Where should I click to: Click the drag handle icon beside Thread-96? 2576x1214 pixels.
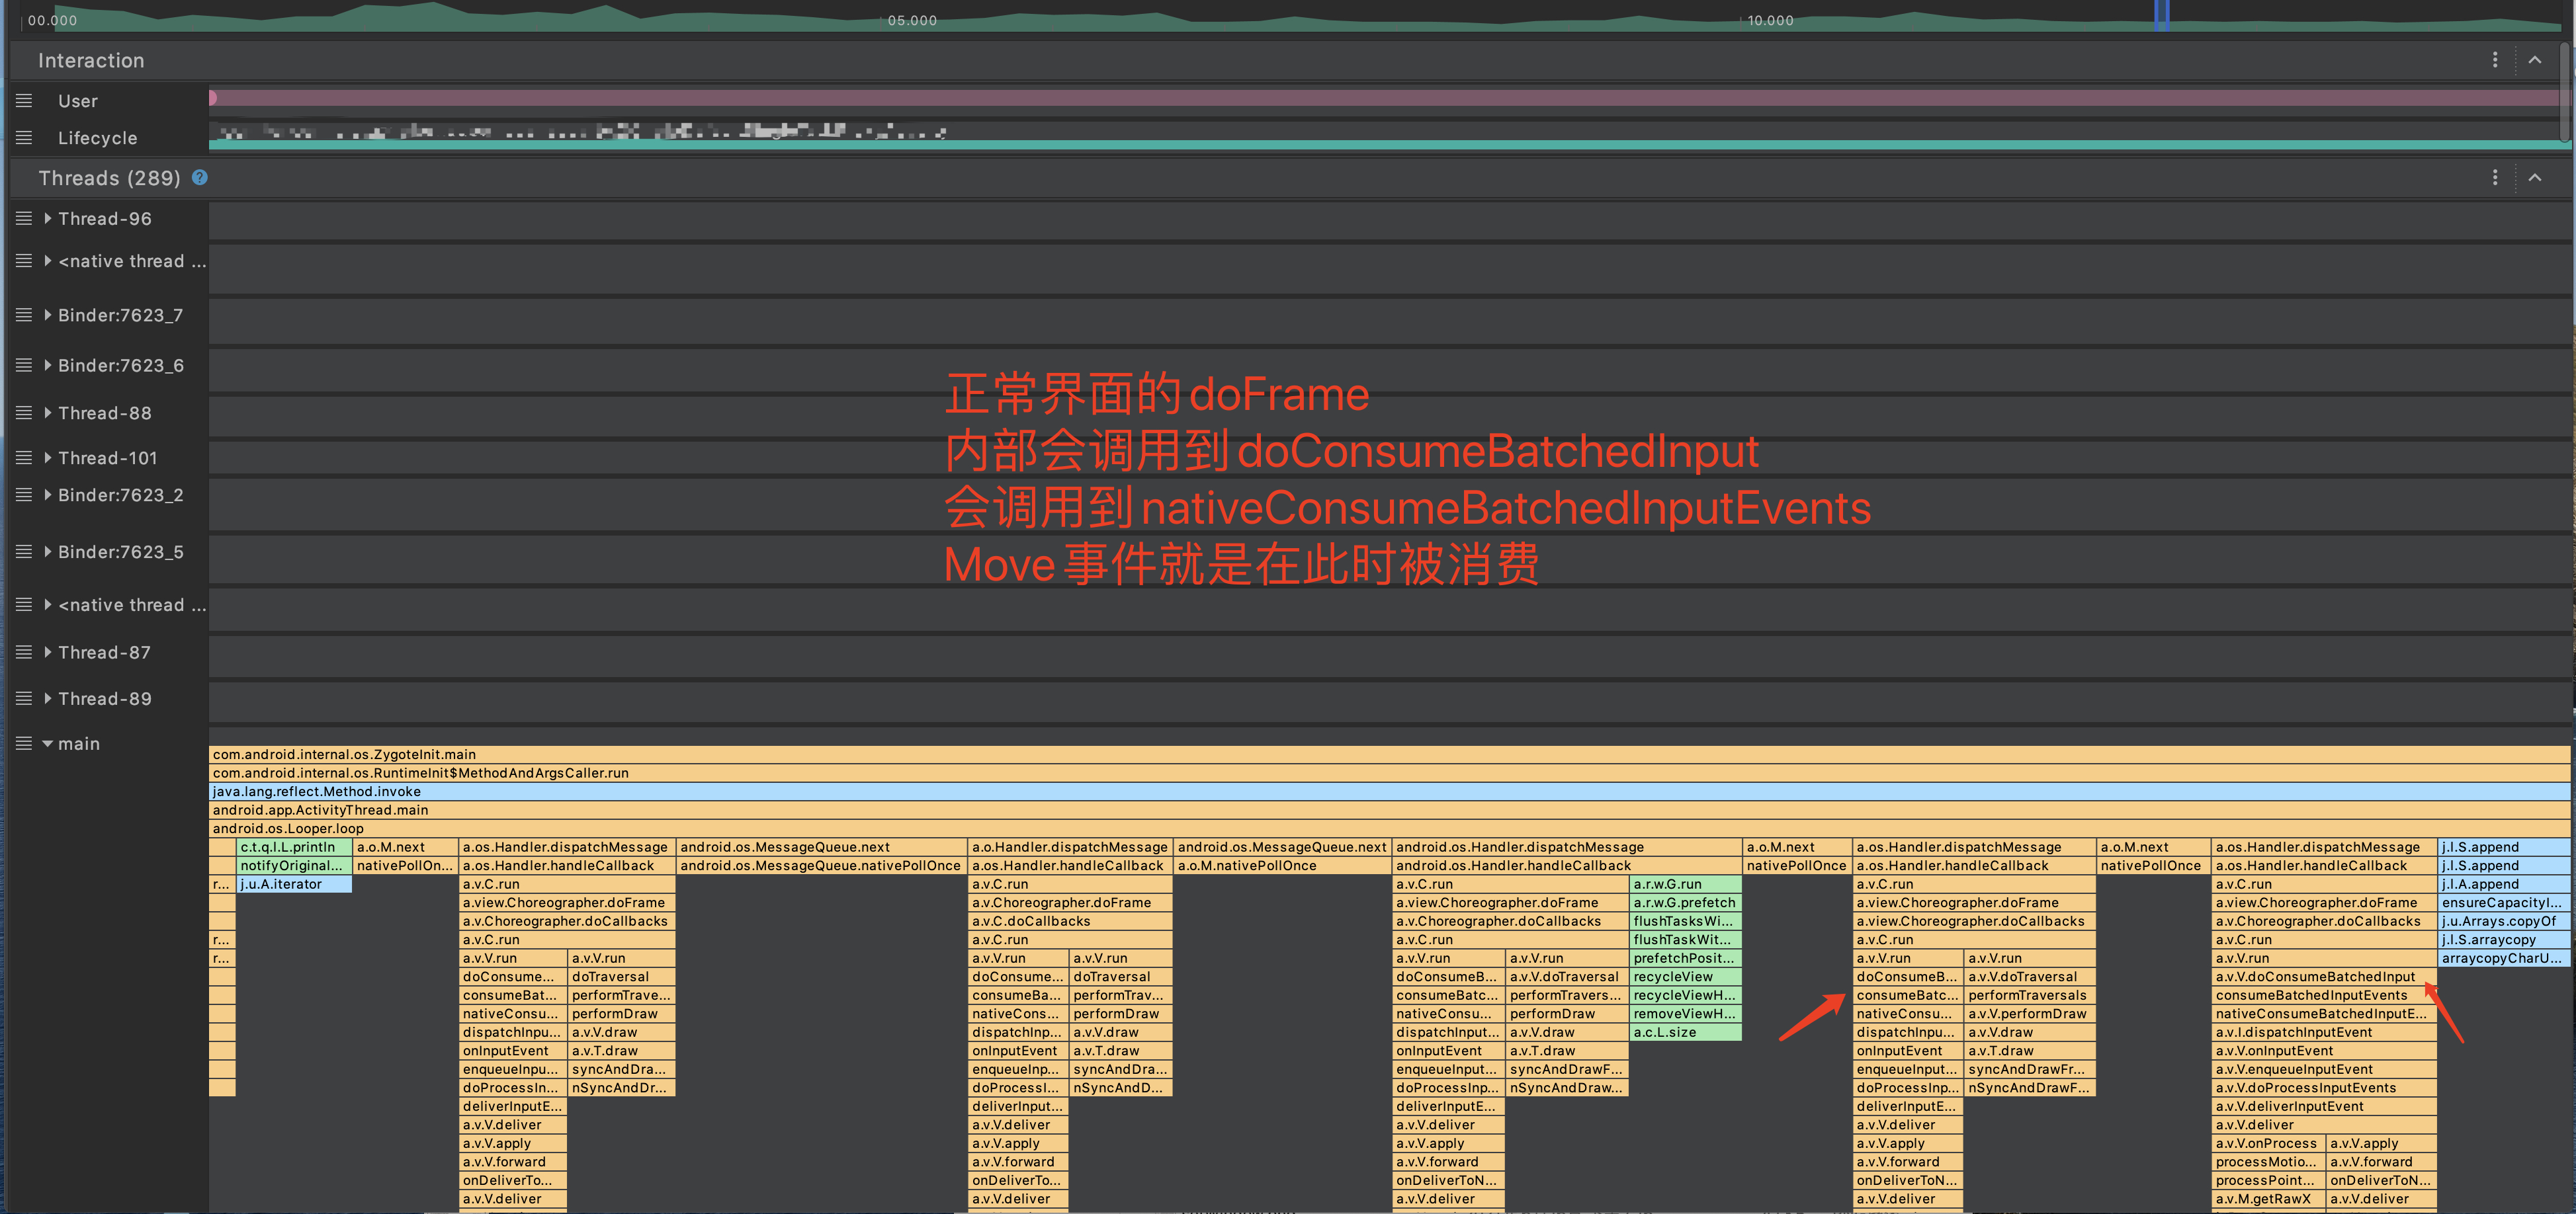tap(23, 218)
